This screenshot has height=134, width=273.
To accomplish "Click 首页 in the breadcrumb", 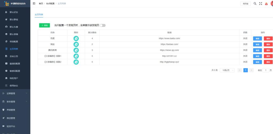I will pos(41,4).
